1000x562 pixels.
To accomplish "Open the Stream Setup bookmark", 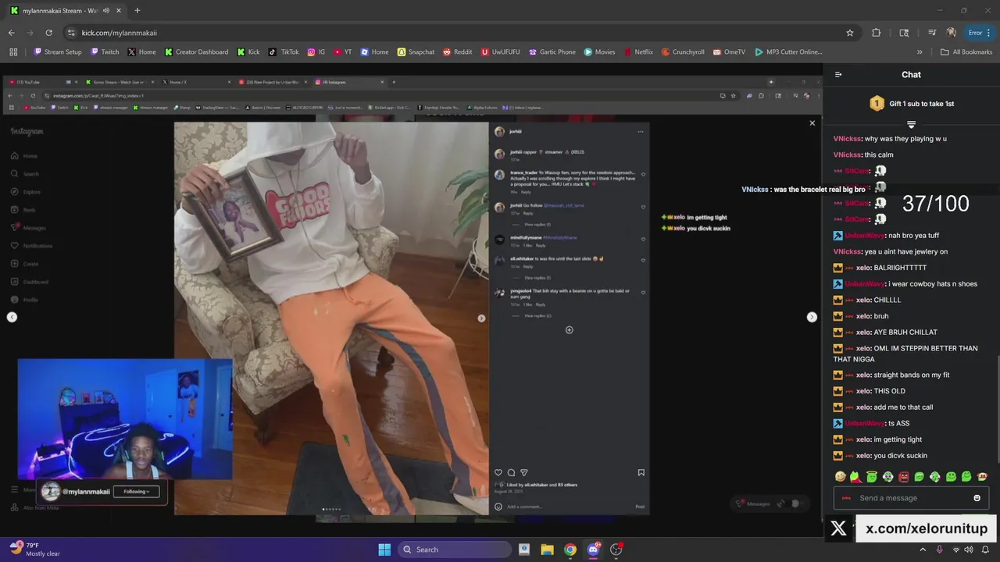I will [x=58, y=52].
